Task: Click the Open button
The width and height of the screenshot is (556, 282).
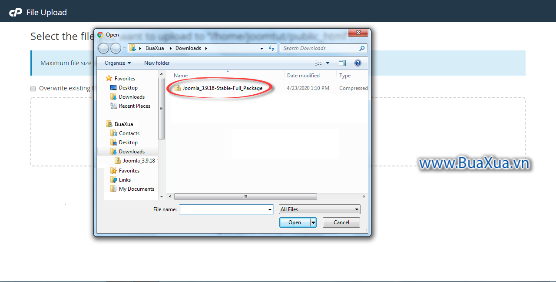Action: pos(295,222)
